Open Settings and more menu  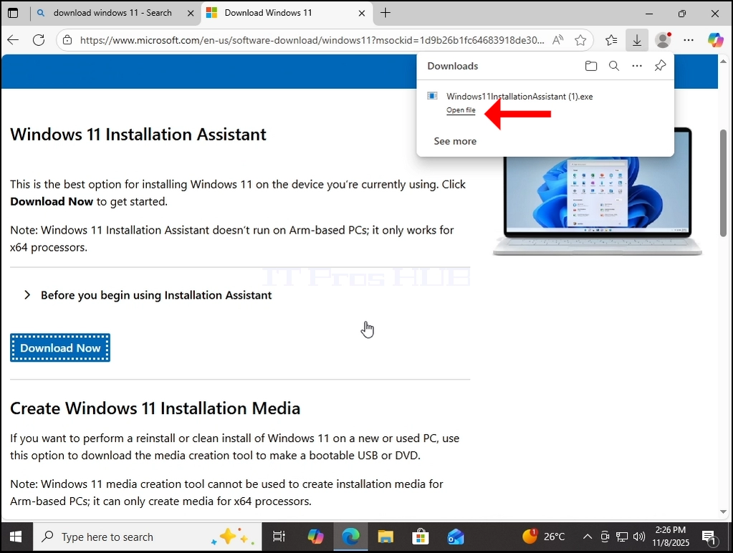point(689,40)
